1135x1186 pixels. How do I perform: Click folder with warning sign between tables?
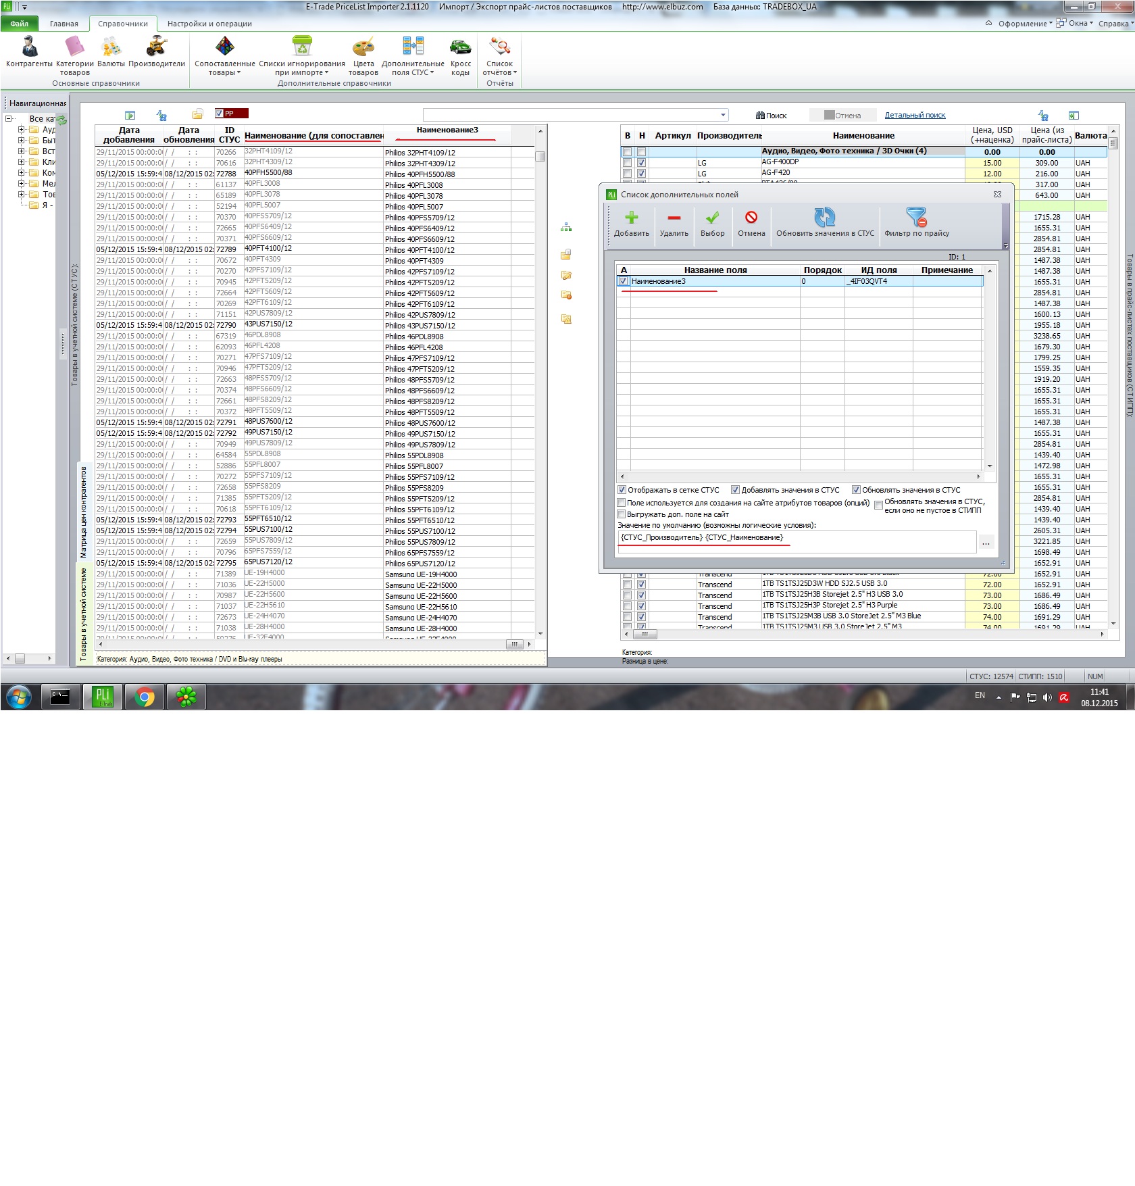click(566, 318)
